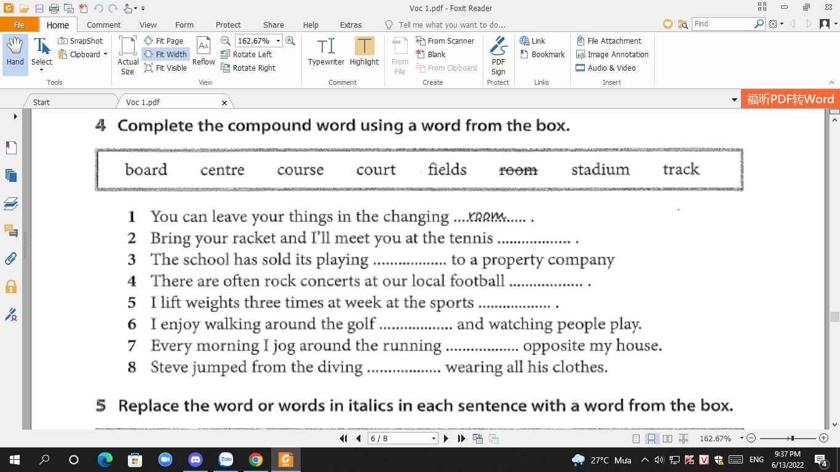
Task: Go to the previous page
Action: pyautogui.click(x=359, y=438)
